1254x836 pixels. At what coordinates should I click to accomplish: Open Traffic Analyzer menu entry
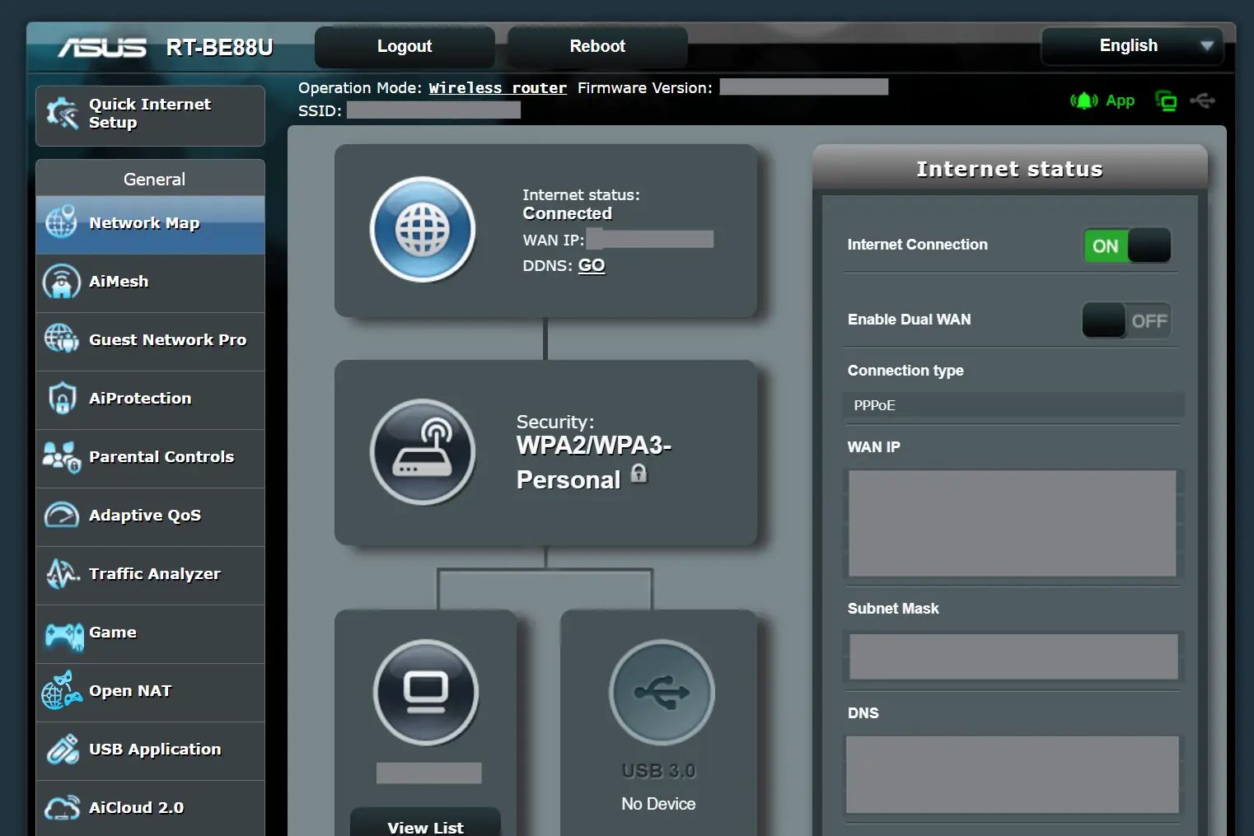pyautogui.click(x=151, y=575)
